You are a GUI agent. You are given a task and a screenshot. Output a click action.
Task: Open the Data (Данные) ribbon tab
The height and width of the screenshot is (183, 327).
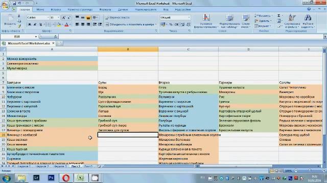tap(123, 10)
